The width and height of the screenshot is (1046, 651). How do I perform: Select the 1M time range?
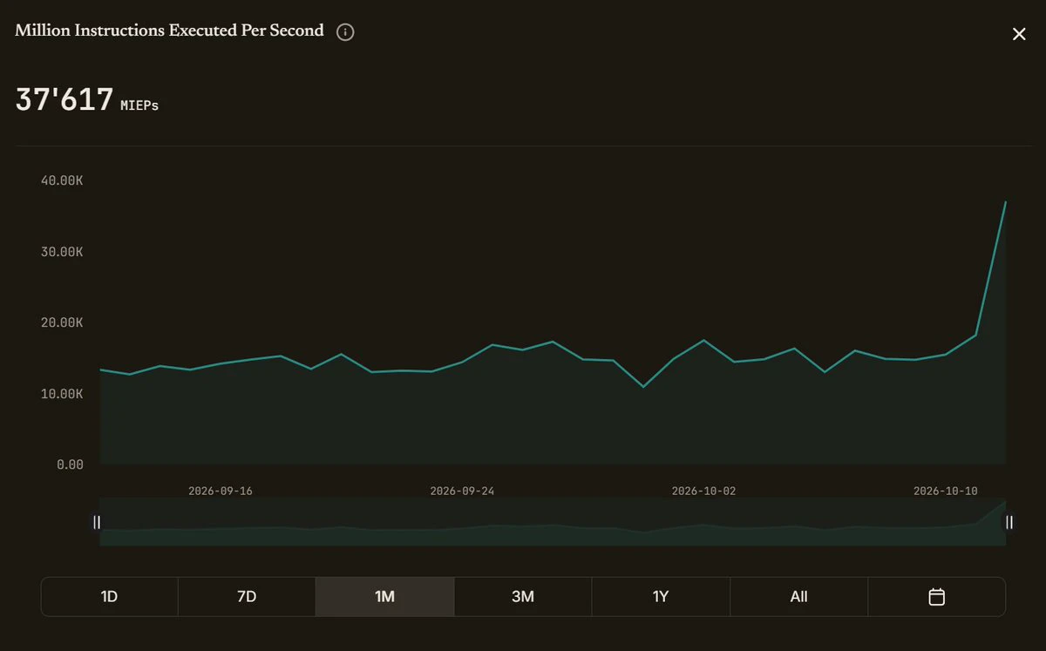(384, 597)
